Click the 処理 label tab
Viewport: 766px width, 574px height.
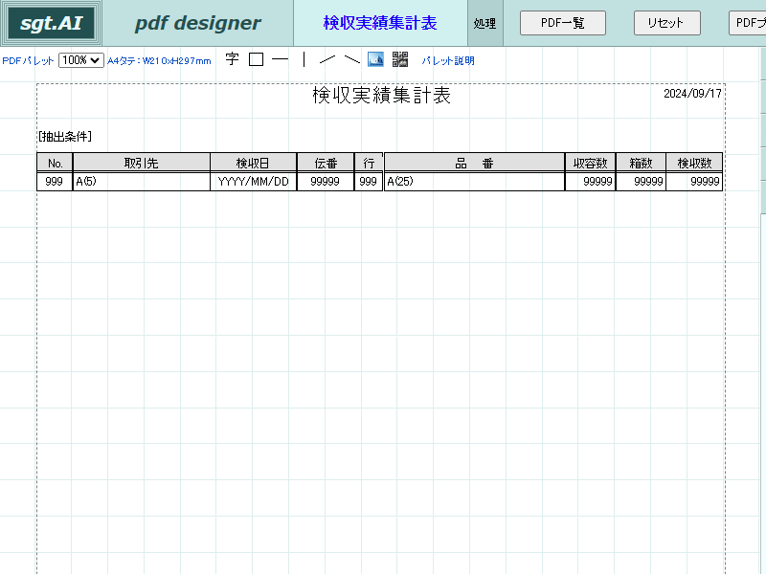(485, 23)
